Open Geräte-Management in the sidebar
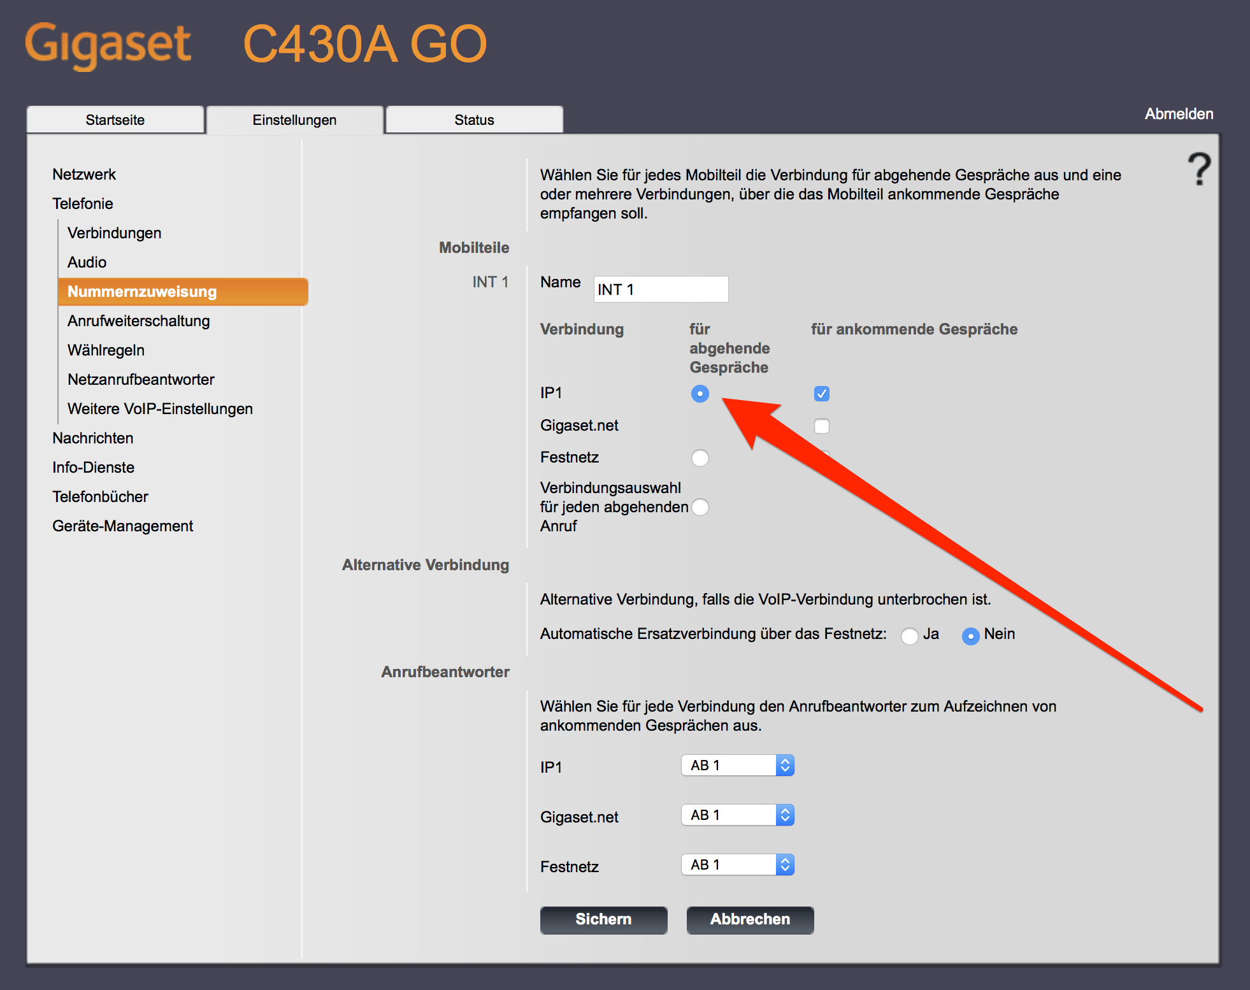Screen dimensions: 1250x990 pyautogui.click(x=123, y=526)
